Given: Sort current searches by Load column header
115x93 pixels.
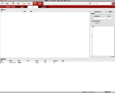Looking at the screenshot, I should point(49,61).
